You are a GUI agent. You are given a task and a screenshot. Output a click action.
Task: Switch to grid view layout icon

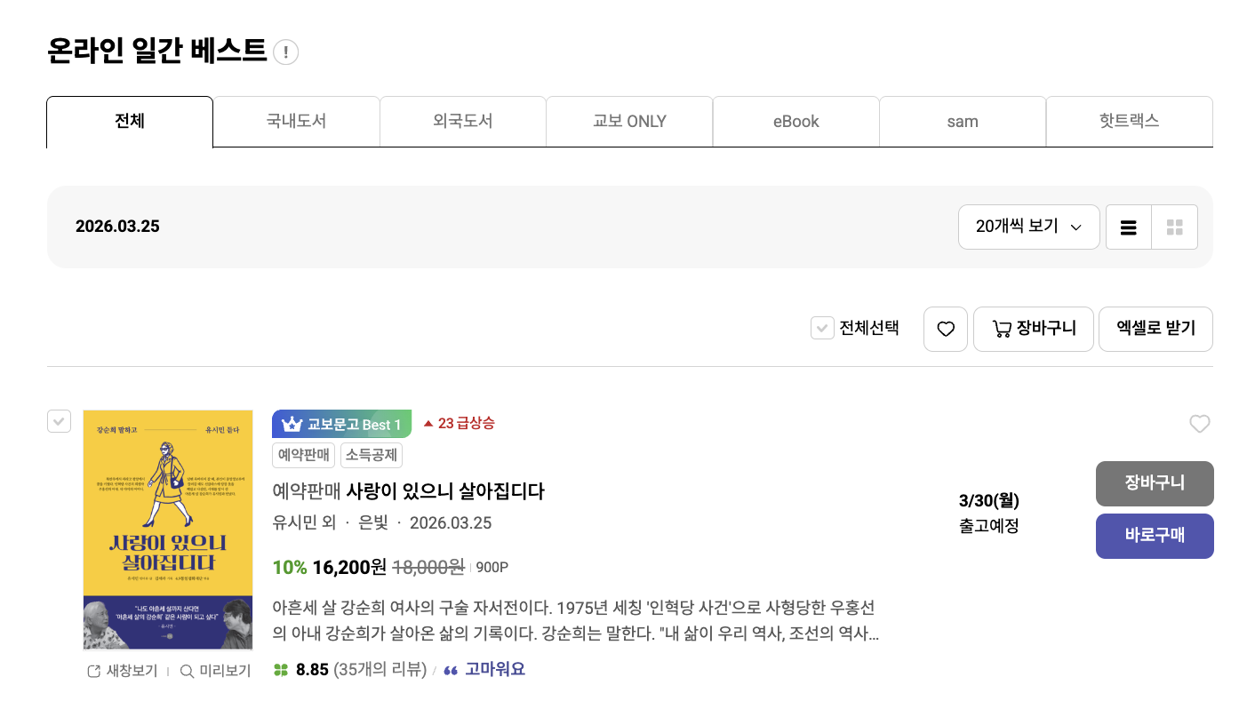(1175, 227)
